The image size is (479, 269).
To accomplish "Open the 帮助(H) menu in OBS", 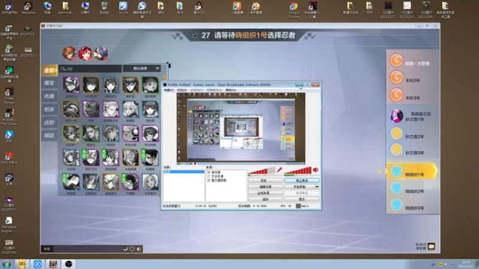I will 231,90.
